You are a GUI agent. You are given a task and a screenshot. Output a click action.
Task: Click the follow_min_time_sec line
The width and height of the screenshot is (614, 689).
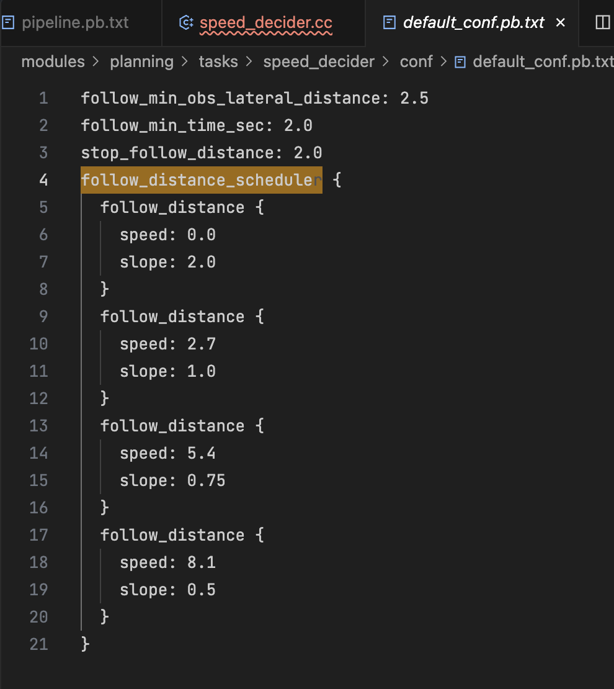[x=196, y=125]
